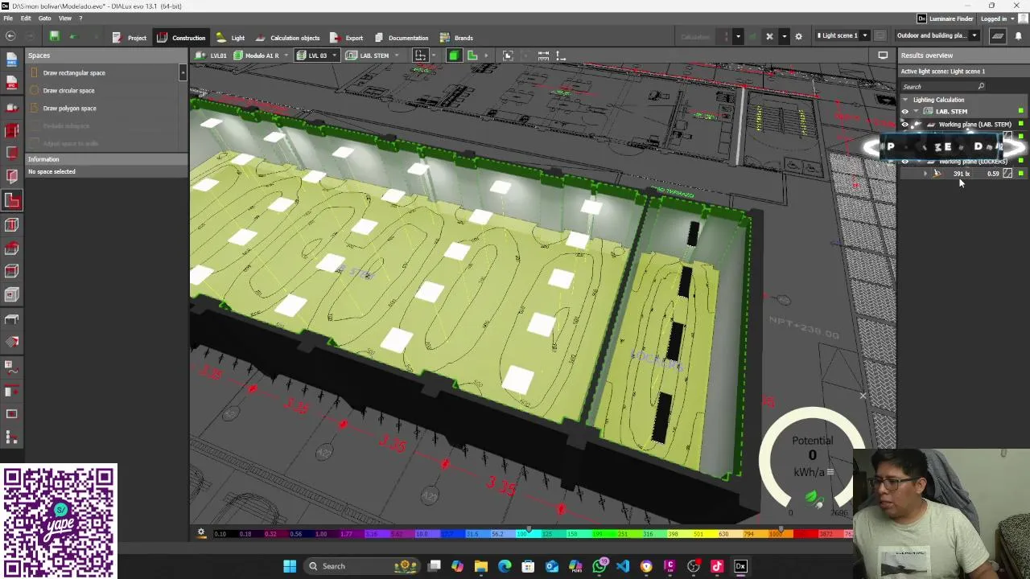Switch to the Light tab
Image resolution: width=1030 pixels, height=579 pixels.
(x=231, y=37)
